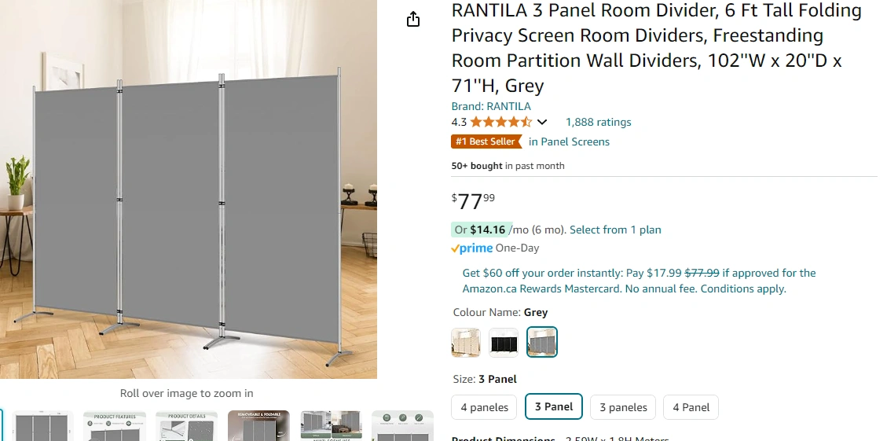View the Product Features thumbnail

click(114, 426)
